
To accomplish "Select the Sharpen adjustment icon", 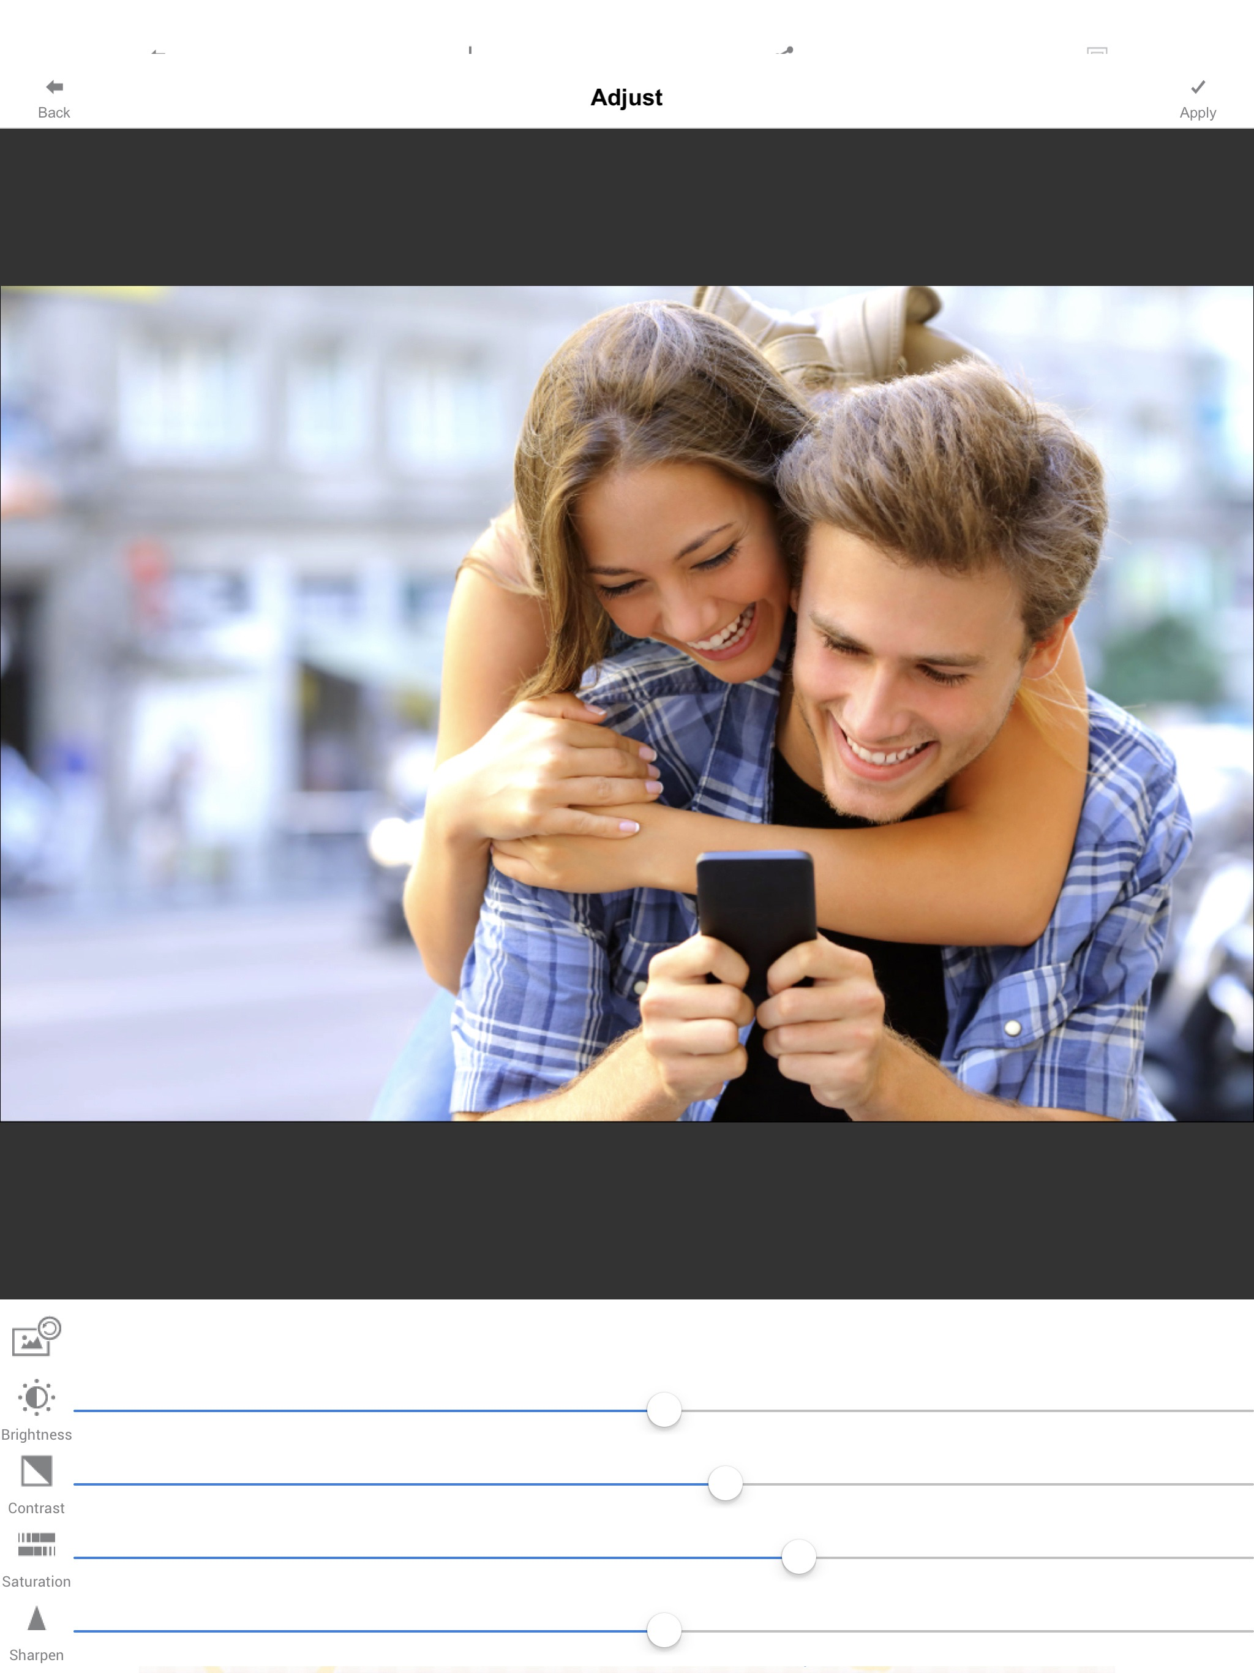I will [35, 1618].
